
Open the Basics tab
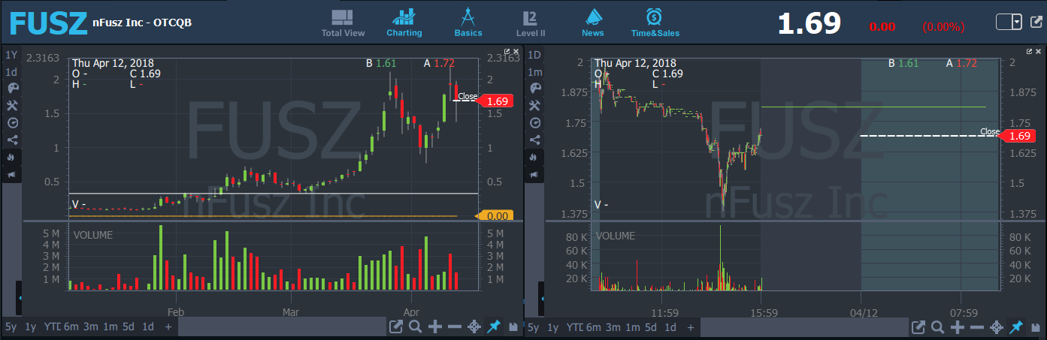[468, 23]
